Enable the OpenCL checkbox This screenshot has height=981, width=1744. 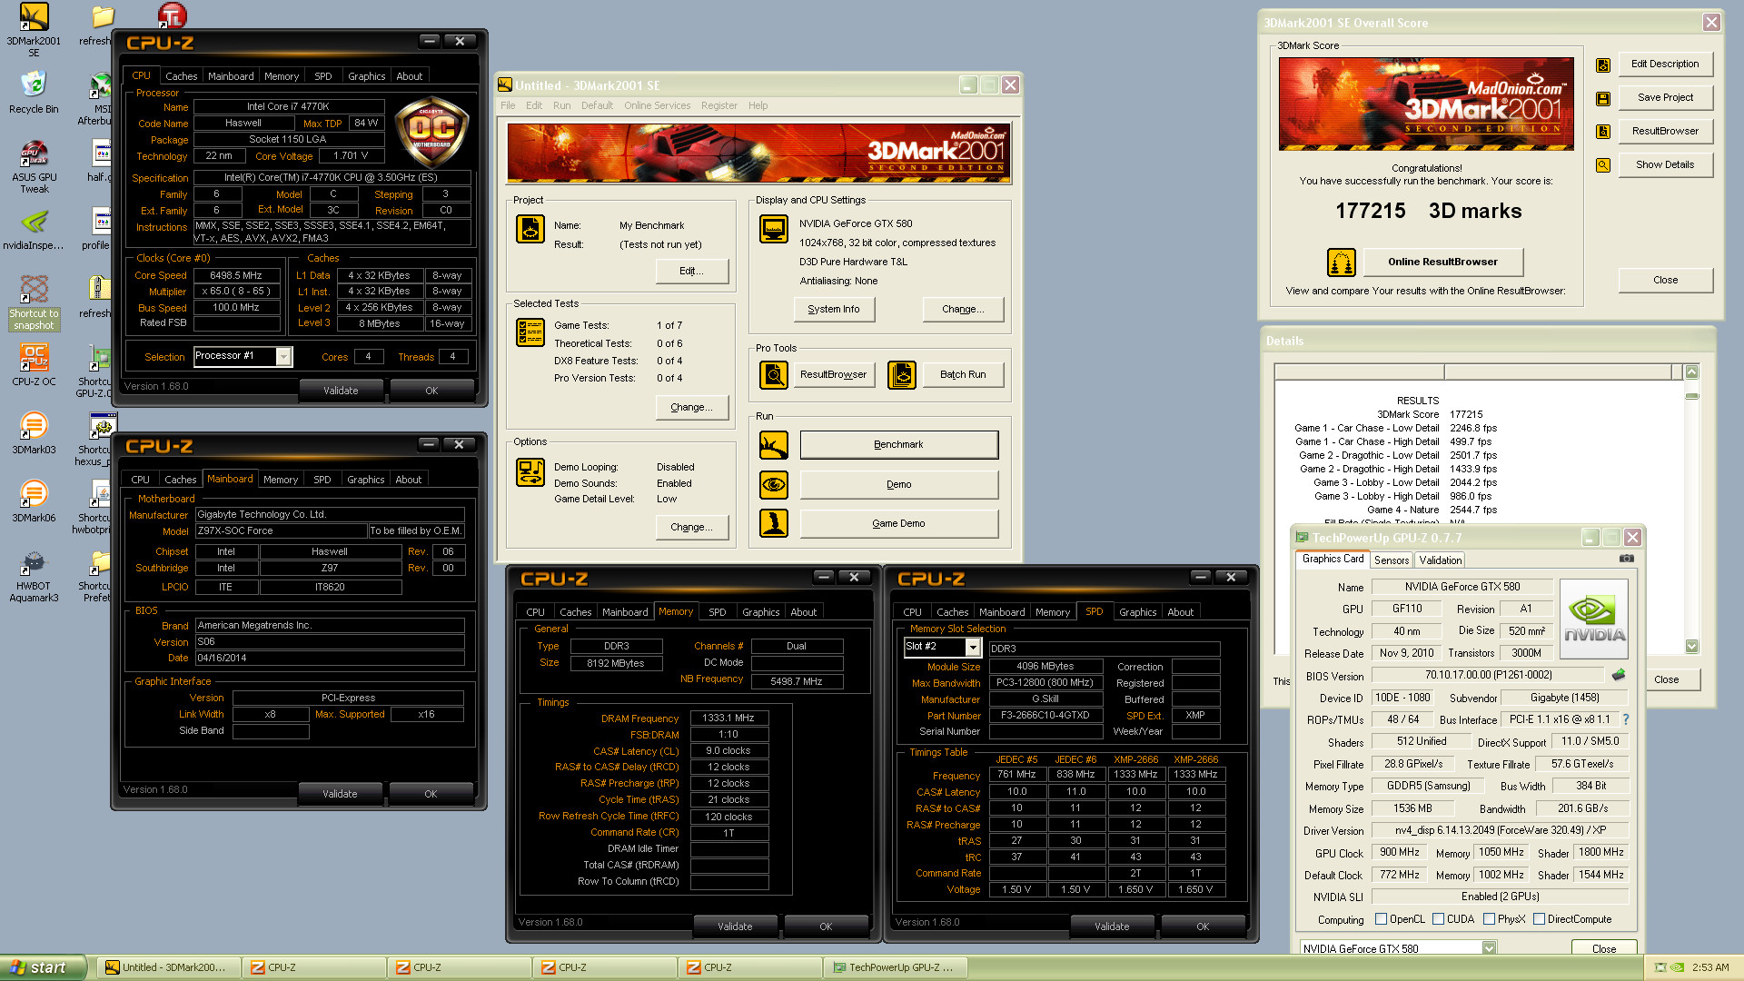pos(1381,919)
